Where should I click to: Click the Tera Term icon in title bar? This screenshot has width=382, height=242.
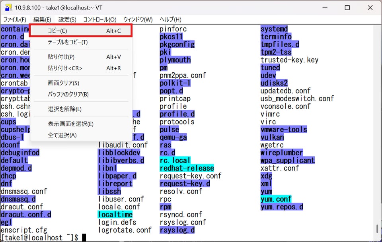[8, 8]
